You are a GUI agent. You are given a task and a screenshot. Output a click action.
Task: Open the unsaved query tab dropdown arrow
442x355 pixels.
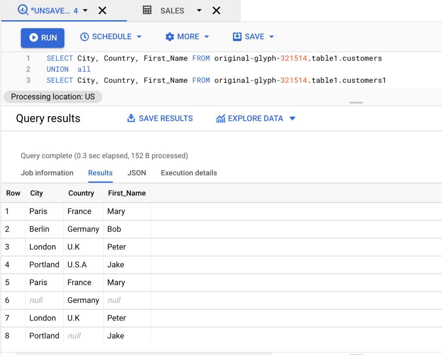coord(85,11)
